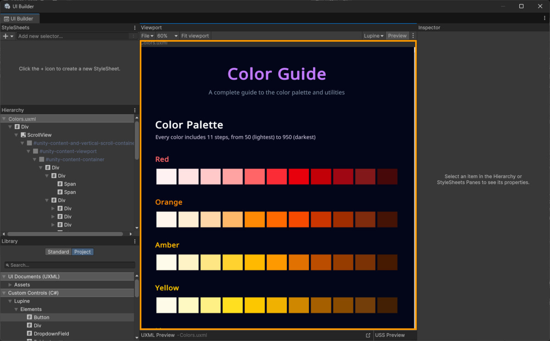Click the magnifier icon in the Library search
Image resolution: width=550 pixels, height=341 pixels.
pos(7,265)
